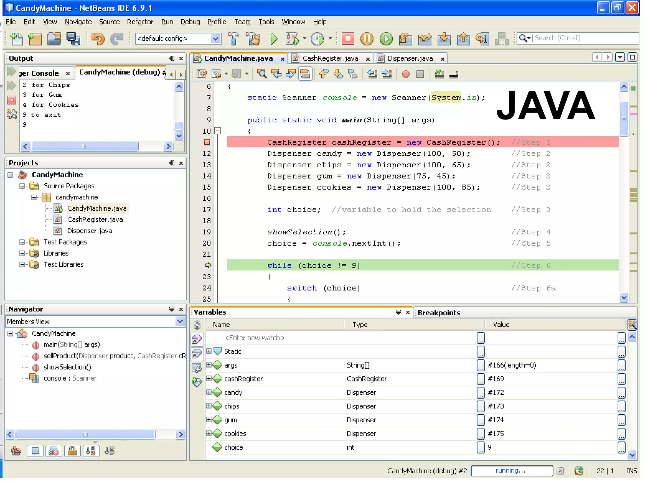
Task: Toggle sort by source in Navigator
Action: click(x=109, y=451)
